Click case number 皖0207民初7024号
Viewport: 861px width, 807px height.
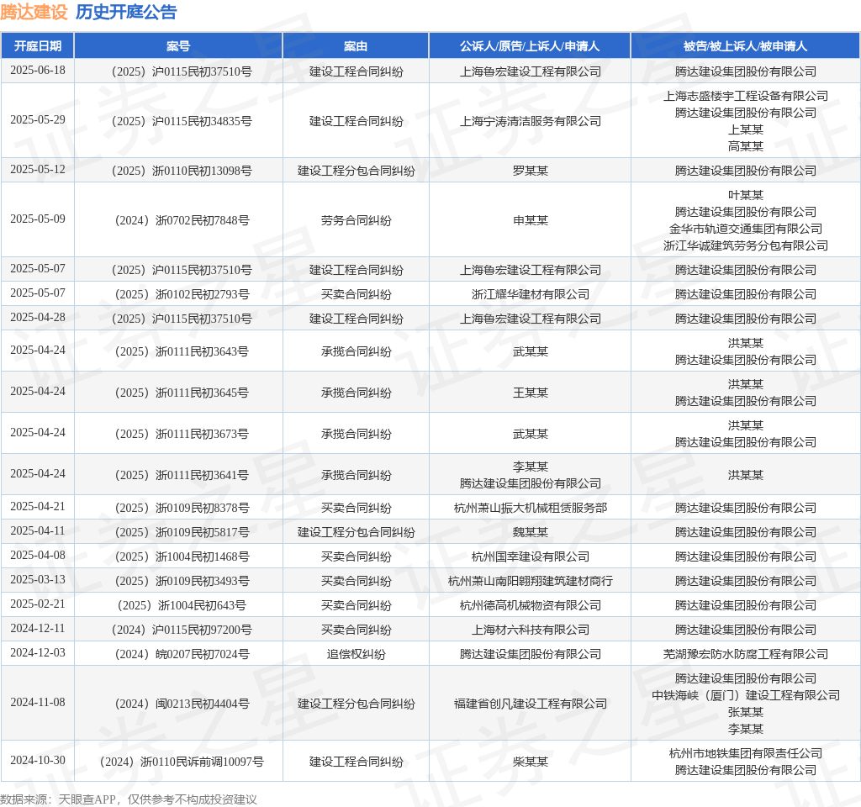[x=182, y=654]
